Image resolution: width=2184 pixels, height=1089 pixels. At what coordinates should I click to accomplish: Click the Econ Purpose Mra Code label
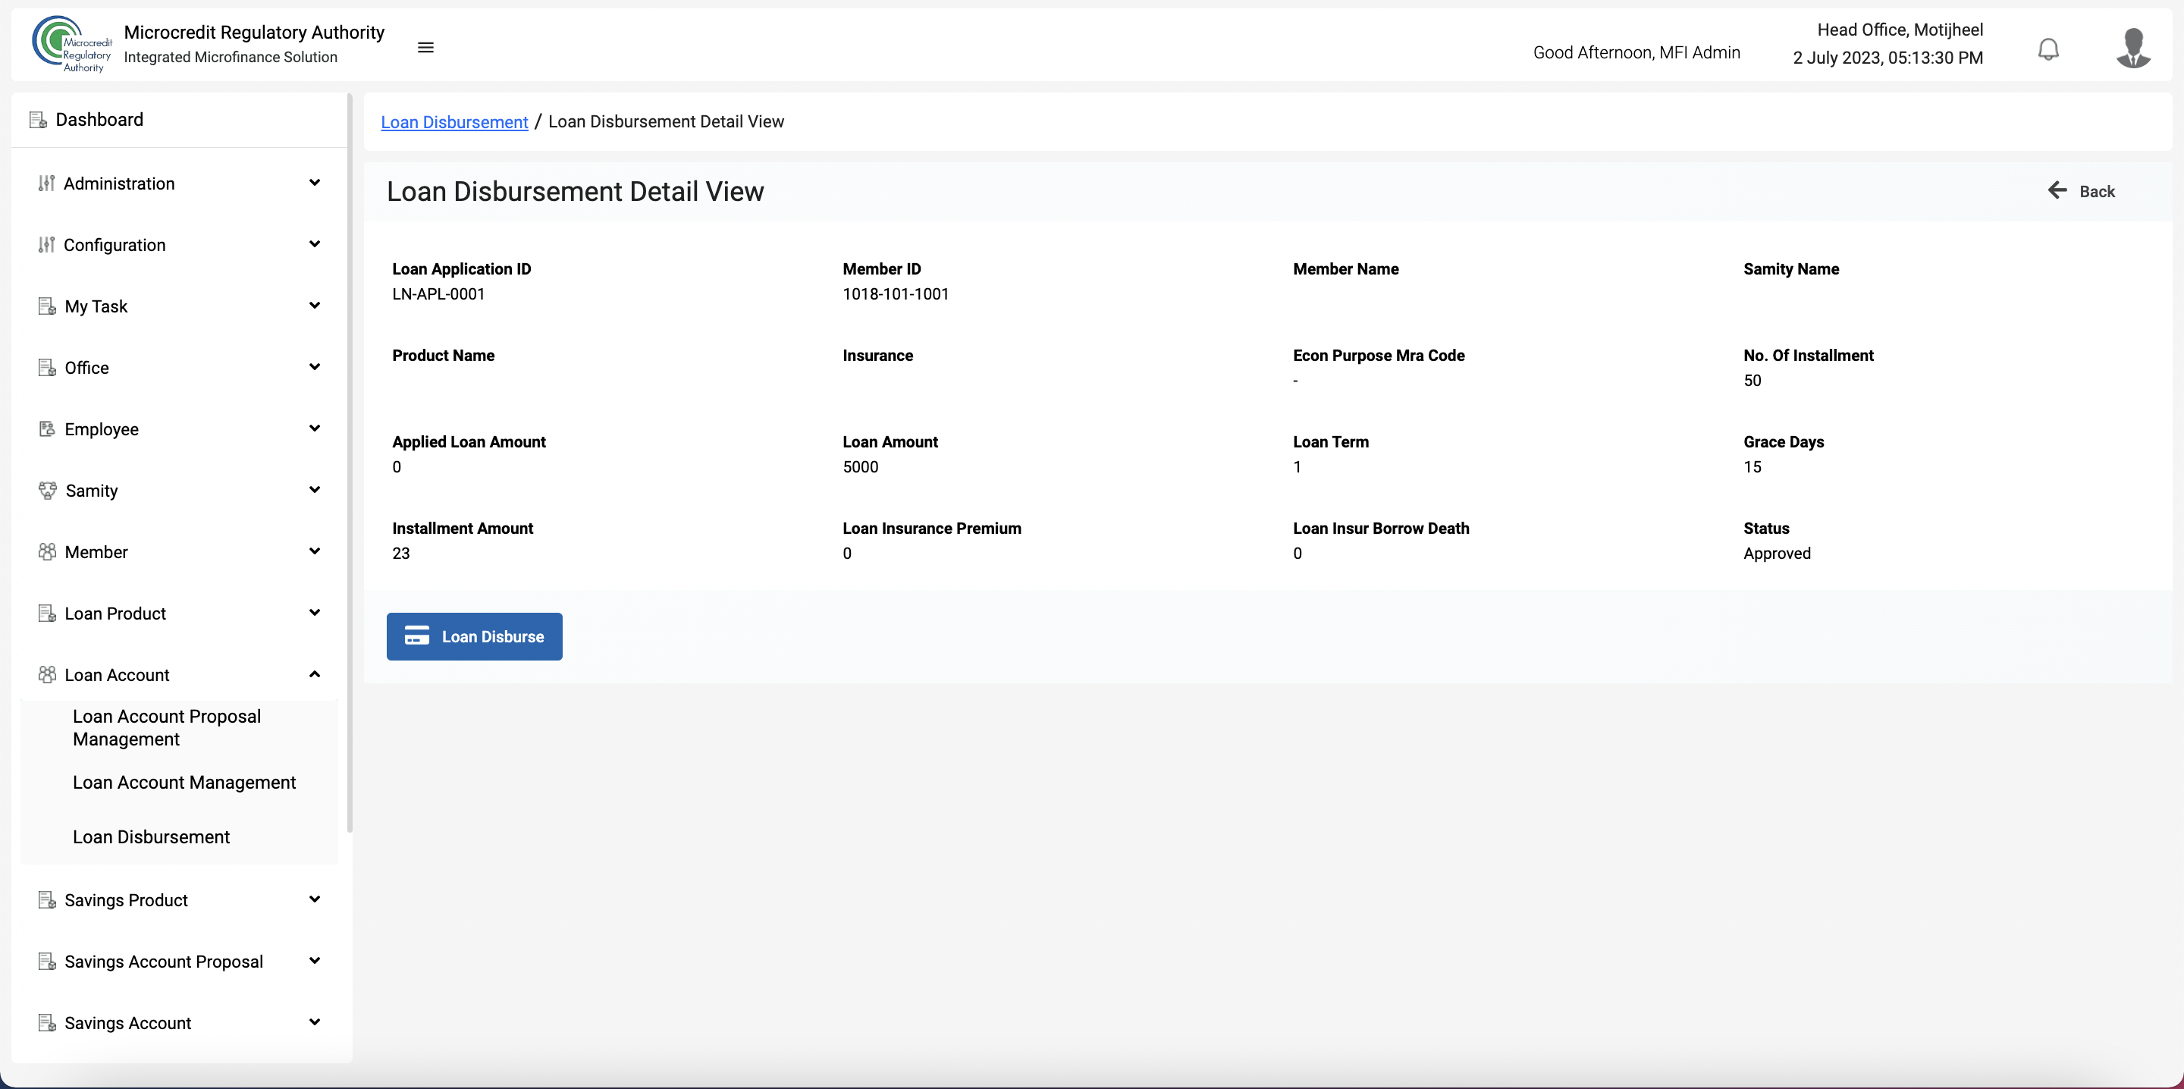(x=1379, y=356)
